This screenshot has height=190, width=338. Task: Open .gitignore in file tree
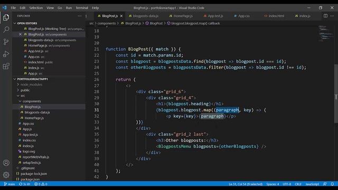pos(49,168)
